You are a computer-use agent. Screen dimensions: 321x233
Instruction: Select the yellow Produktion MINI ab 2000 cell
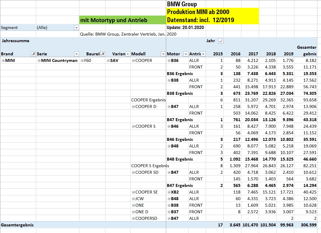213,12
